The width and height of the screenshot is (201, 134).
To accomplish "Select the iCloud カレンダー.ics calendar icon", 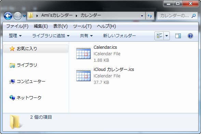I will [x=83, y=76].
